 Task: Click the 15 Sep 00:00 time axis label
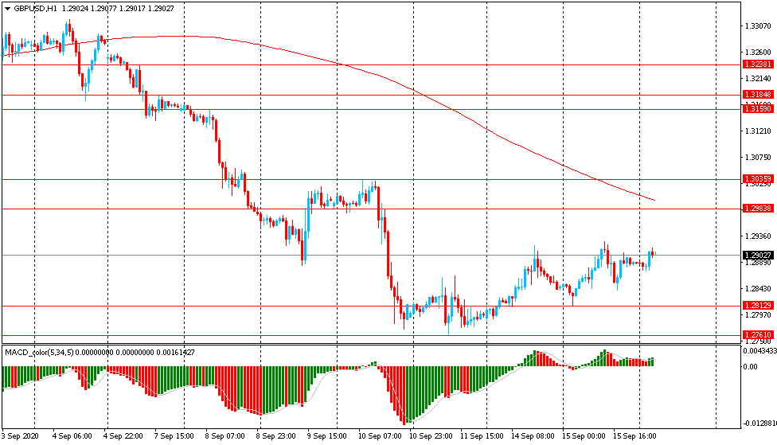point(584,436)
